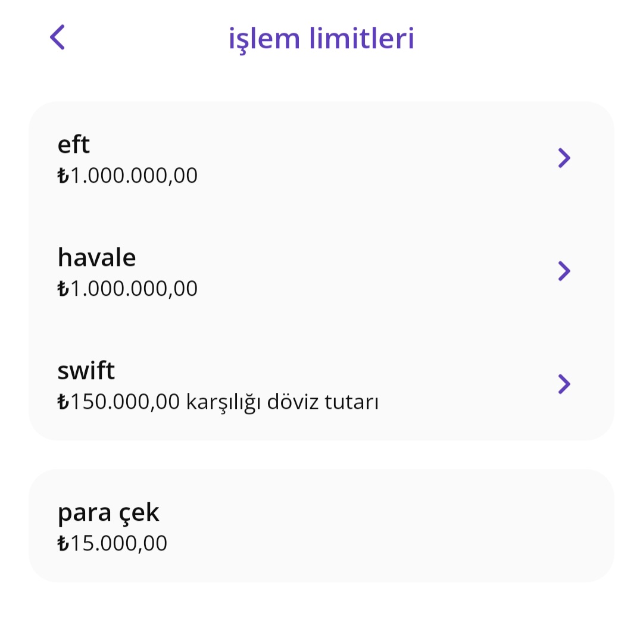Tap the lira symbol in the swift amount
Screen dimensions: 643x619
click(63, 402)
